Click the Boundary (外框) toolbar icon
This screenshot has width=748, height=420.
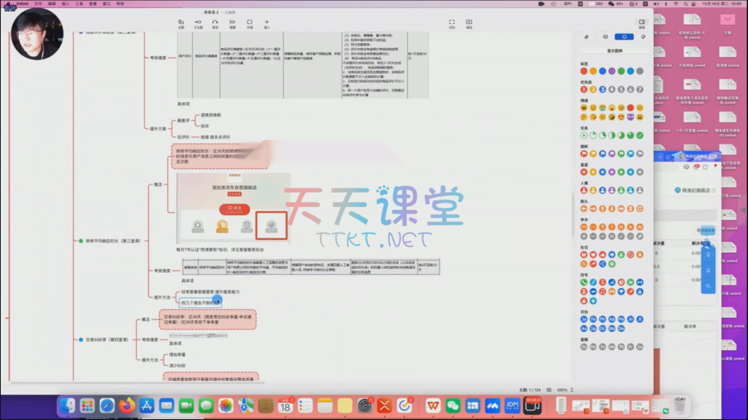[x=249, y=23]
